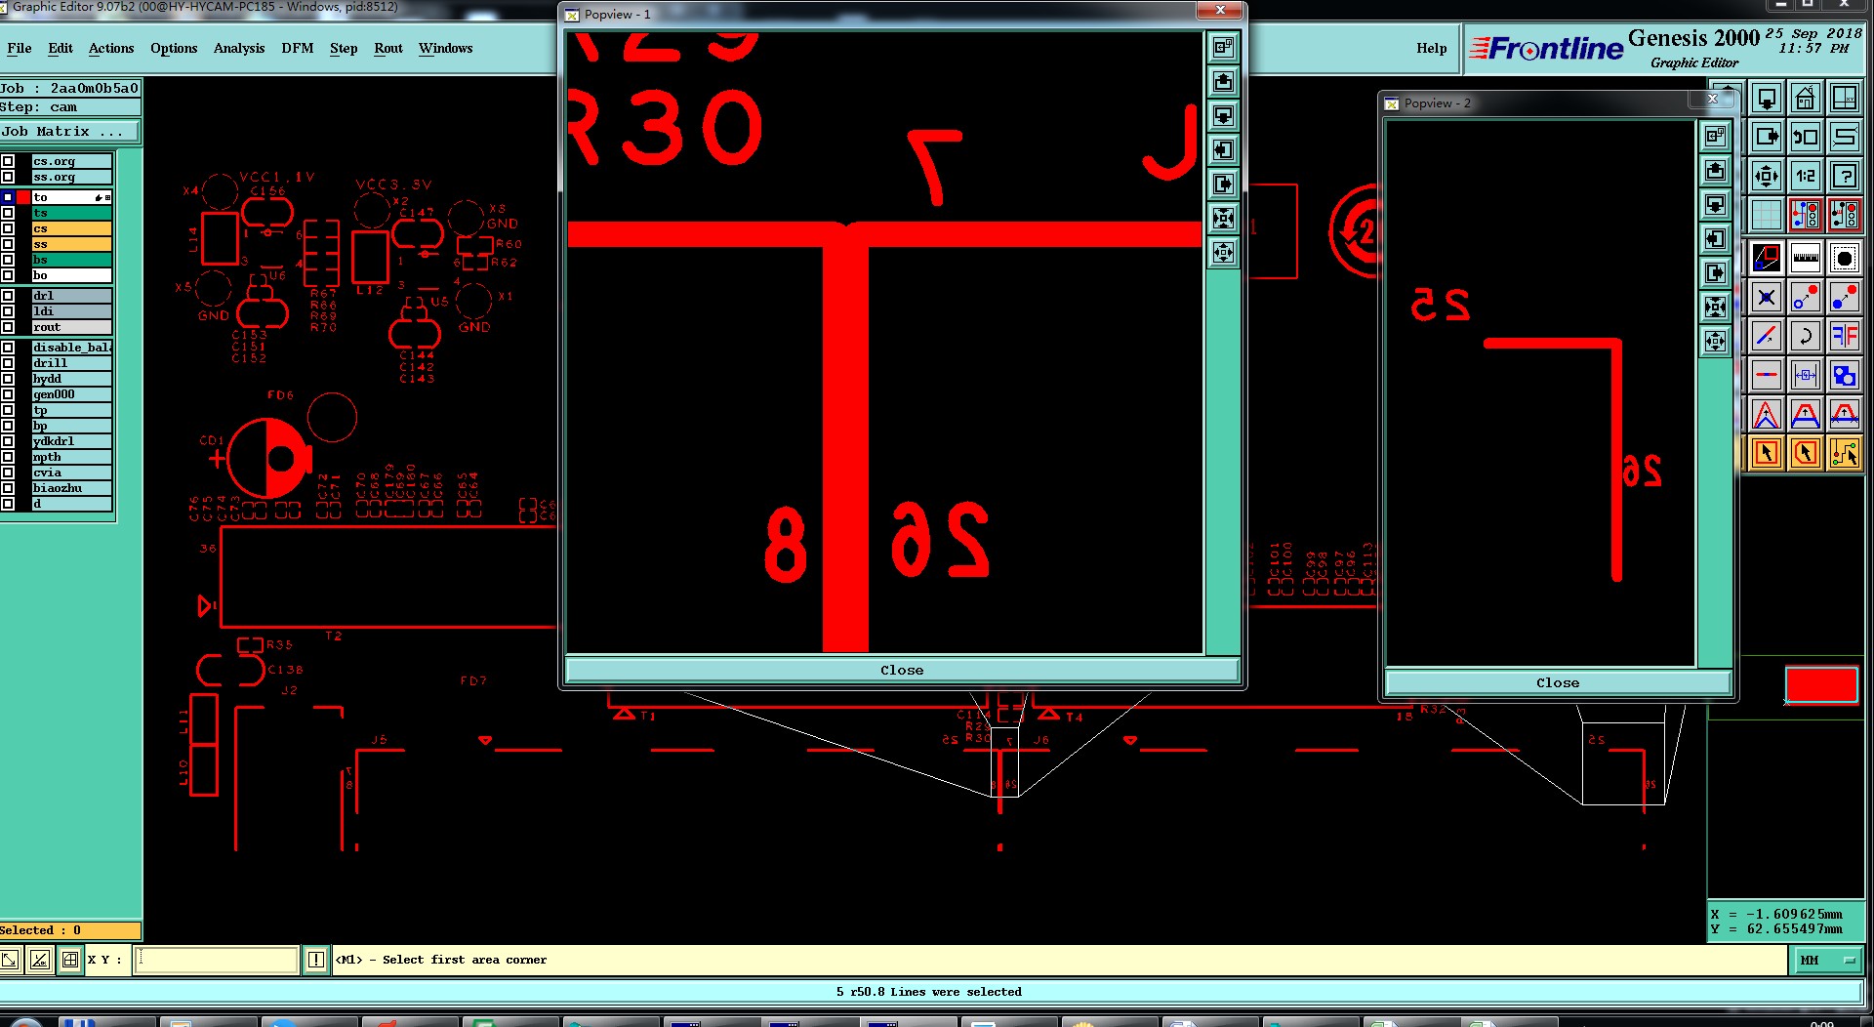The width and height of the screenshot is (1874, 1027).
Task: Open the Help menu
Action: coord(1432,48)
